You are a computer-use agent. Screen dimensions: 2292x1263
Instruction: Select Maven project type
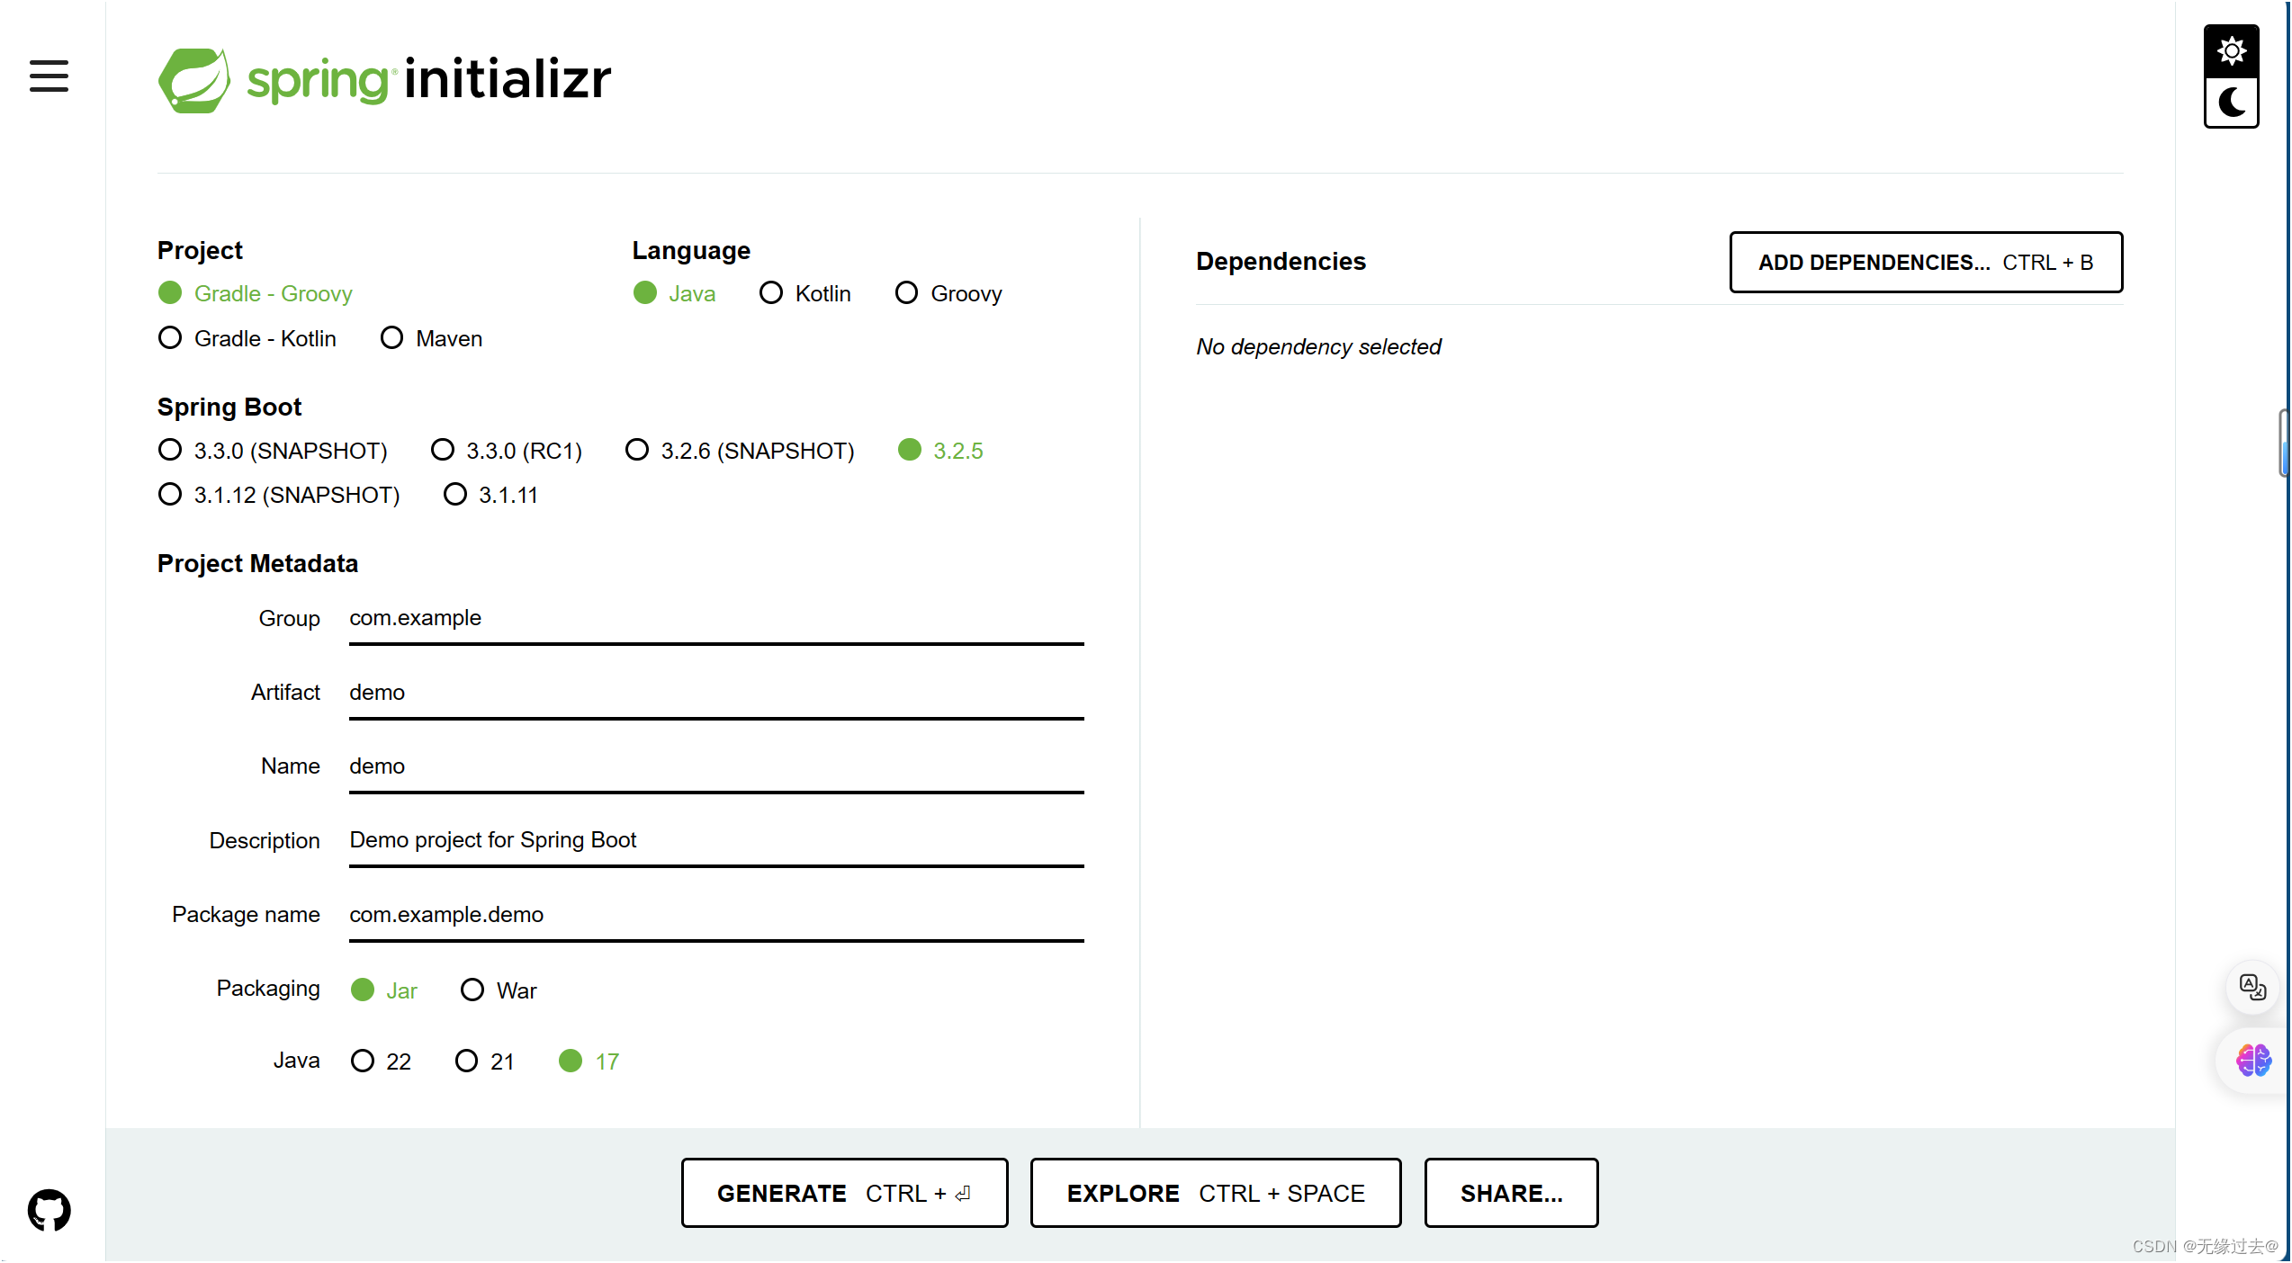pyautogui.click(x=392, y=338)
